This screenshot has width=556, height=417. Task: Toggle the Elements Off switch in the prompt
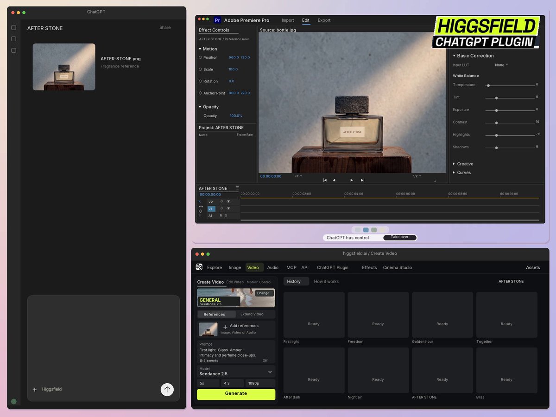(265, 360)
